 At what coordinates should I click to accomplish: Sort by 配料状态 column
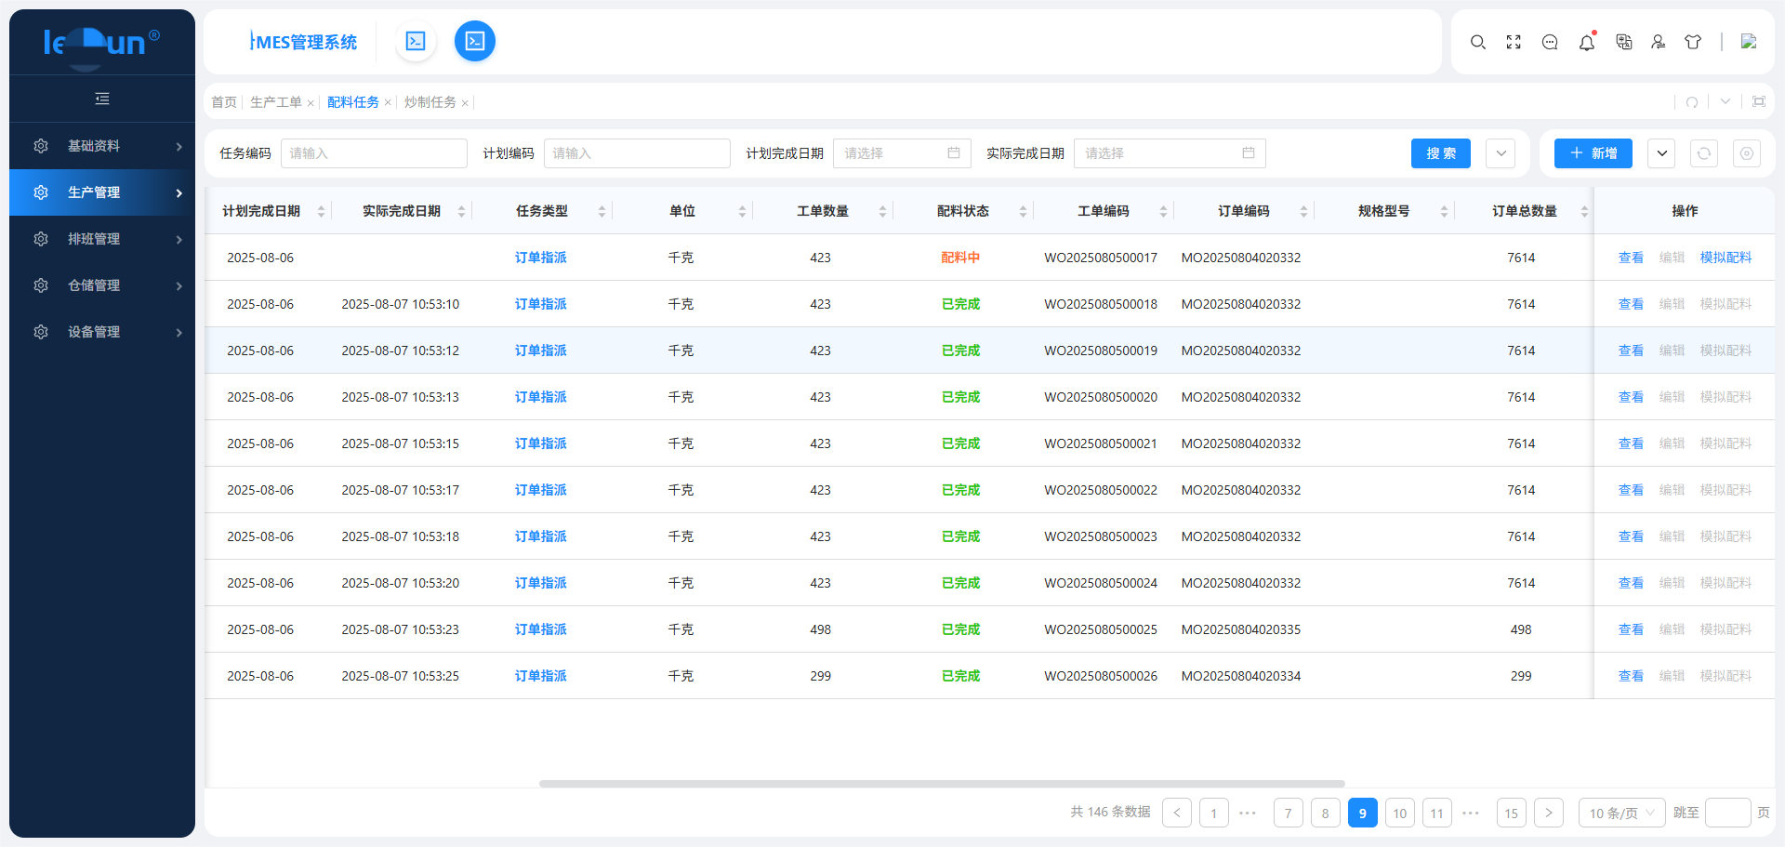[1023, 211]
